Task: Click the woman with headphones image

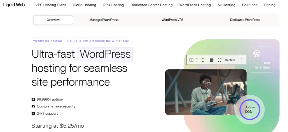Action: click(206, 92)
